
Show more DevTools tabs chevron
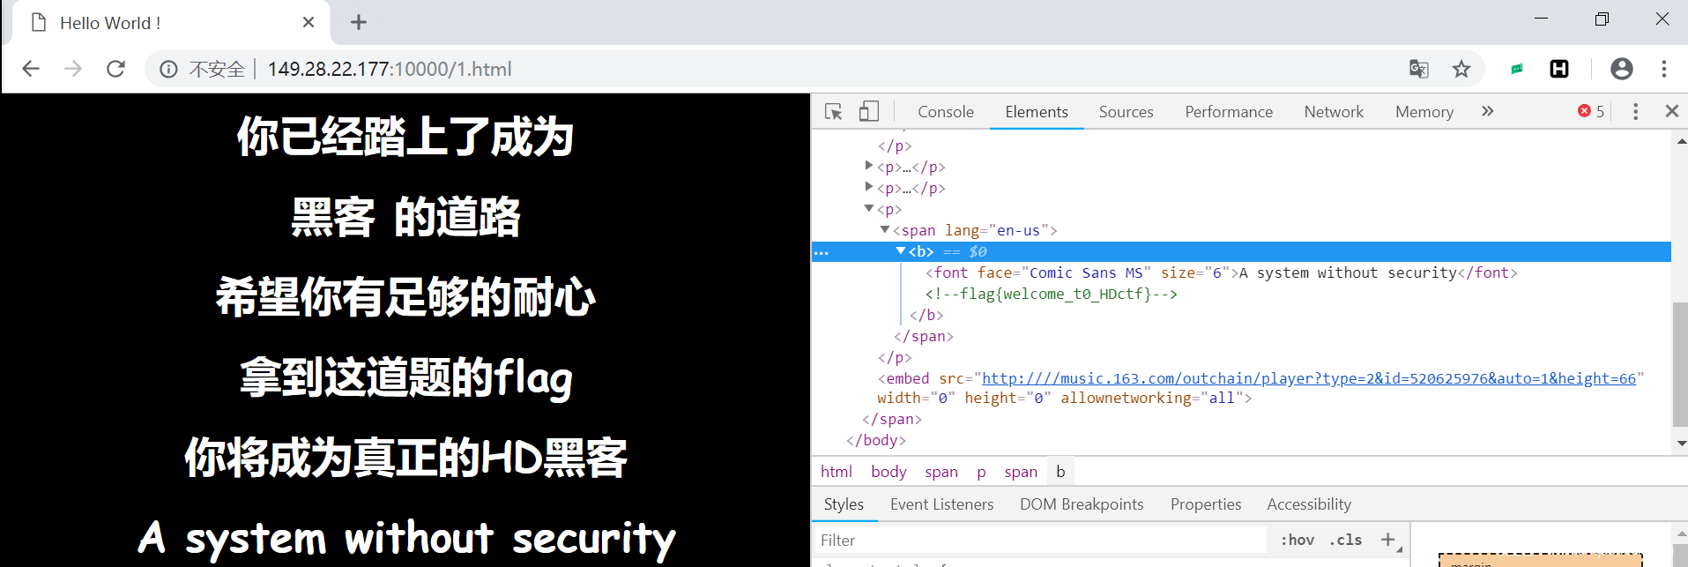(1488, 112)
